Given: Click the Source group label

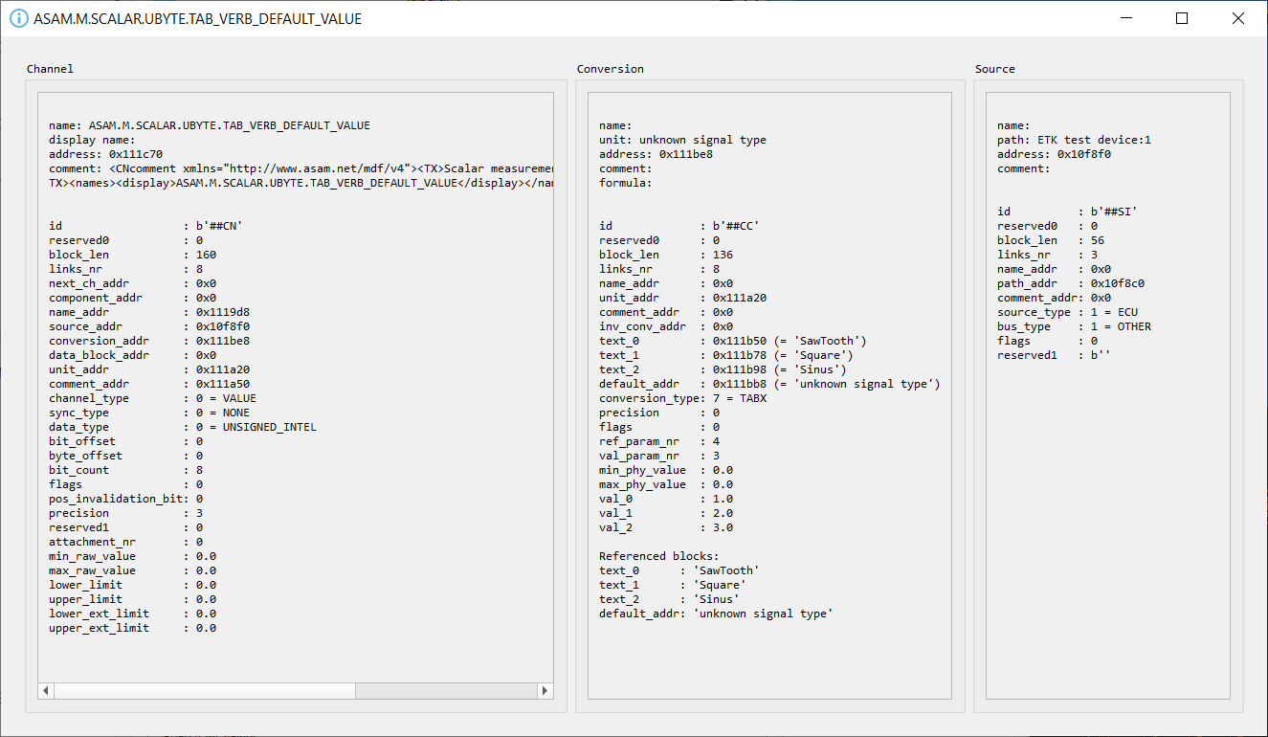Looking at the screenshot, I should pyautogui.click(x=995, y=69).
